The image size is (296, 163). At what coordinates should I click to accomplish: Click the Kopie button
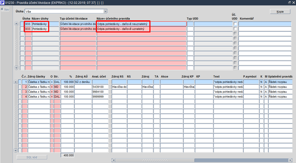(280, 12)
